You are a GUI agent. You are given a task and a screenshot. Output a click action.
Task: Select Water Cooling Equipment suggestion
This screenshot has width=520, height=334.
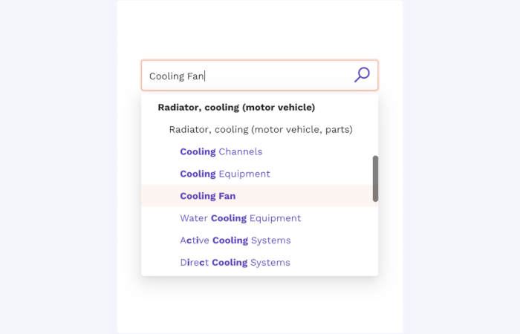(x=241, y=218)
